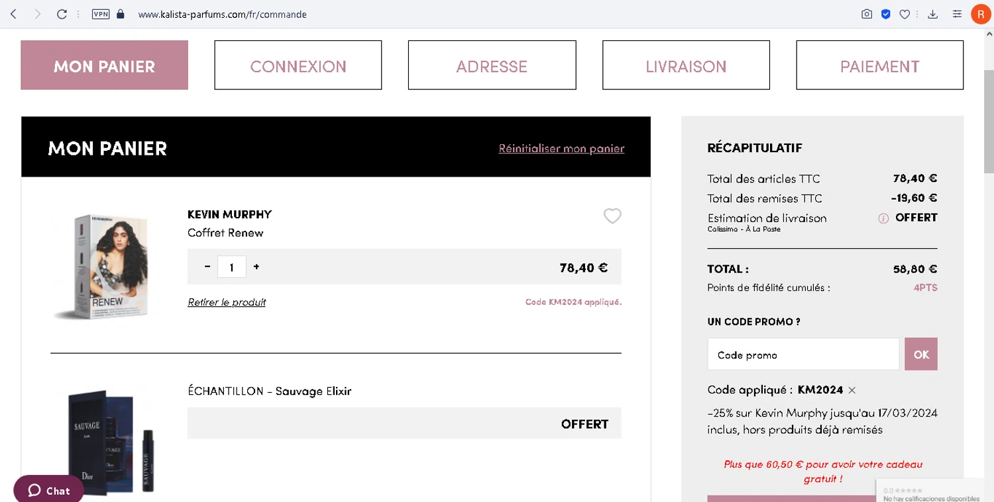Open the browser downloads icon
This screenshot has width=994, height=502.
coord(933,14)
